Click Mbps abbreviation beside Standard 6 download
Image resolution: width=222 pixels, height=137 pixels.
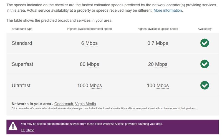pyautogui.click(x=91, y=43)
